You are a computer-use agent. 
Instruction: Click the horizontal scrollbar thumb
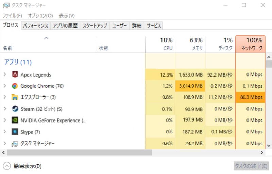tap(80, 152)
